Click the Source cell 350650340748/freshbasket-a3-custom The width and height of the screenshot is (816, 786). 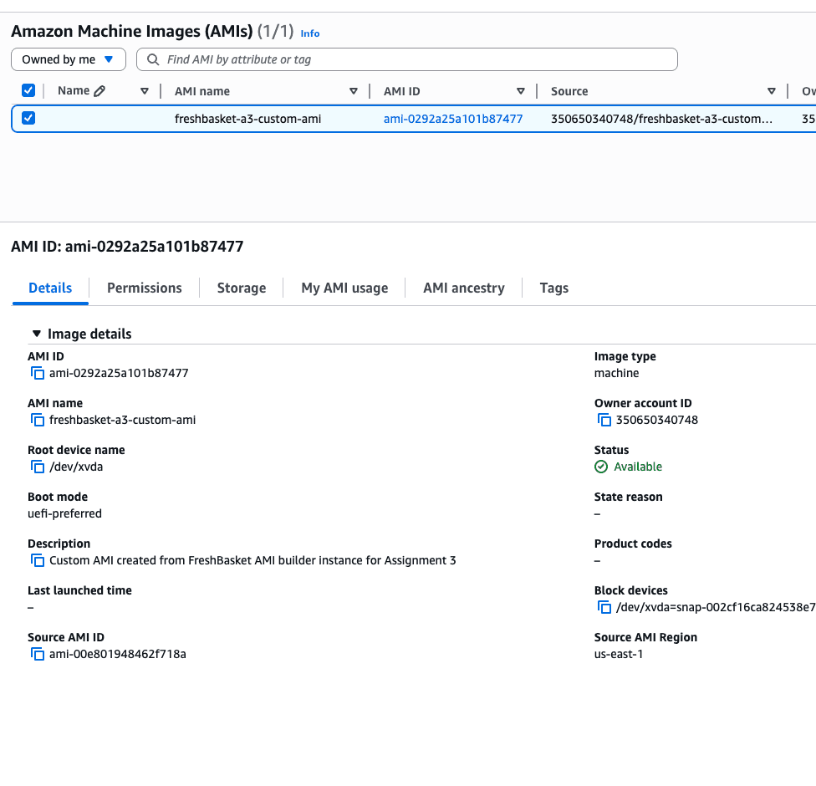tap(661, 119)
